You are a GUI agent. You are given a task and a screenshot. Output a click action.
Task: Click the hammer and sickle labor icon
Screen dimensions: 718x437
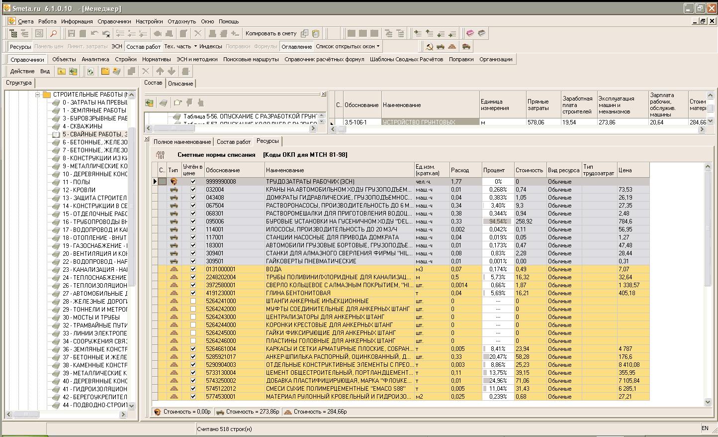click(429, 46)
